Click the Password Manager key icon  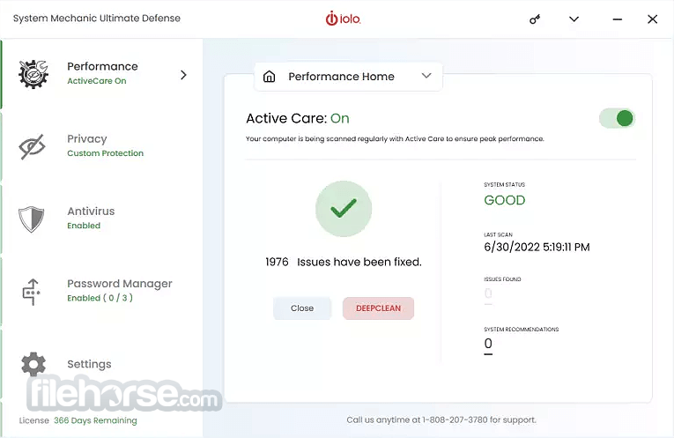click(32, 292)
